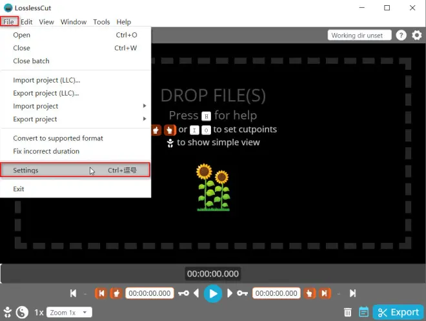Step one frame backward

[x=196, y=293]
